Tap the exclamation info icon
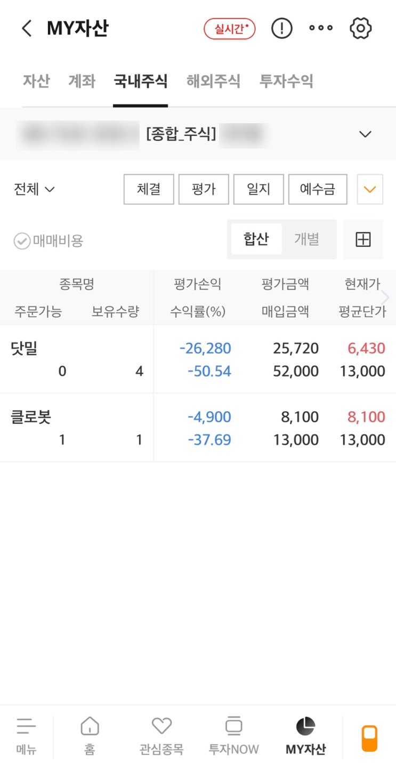 281,28
